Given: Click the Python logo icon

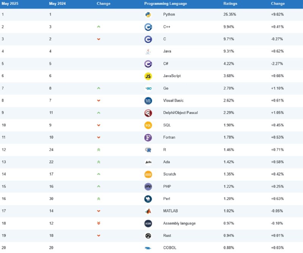Looking at the screenshot, I should click(x=148, y=15).
